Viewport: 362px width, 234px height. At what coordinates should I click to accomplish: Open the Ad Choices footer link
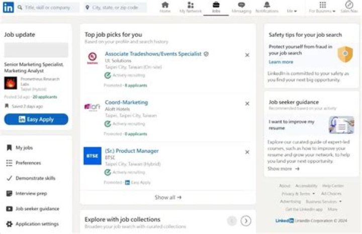click(x=331, y=194)
